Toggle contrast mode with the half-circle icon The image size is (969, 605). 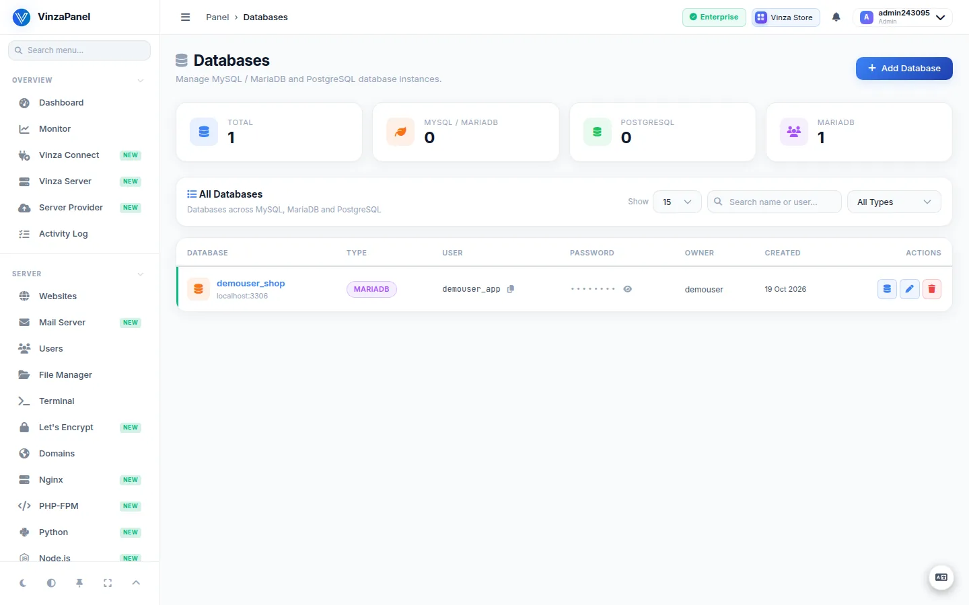pyautogui.click(x=51, y=583)
